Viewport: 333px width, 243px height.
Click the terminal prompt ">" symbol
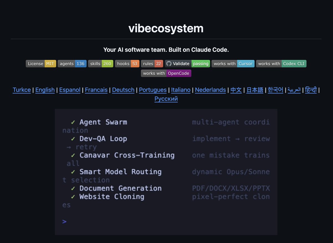click(x=64, y=222)
